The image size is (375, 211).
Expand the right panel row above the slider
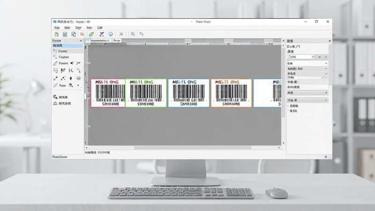307,74
